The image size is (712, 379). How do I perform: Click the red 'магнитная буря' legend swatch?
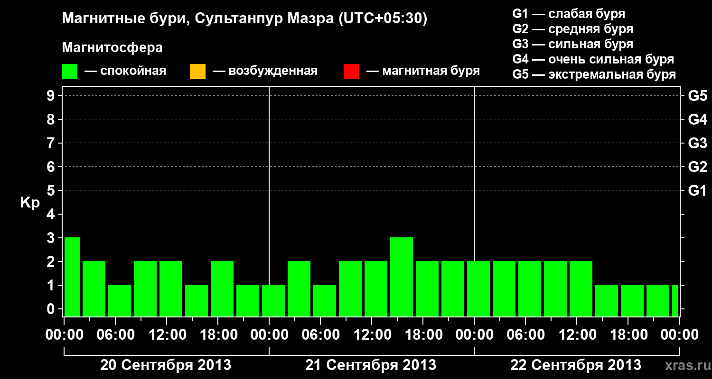[x=351, y=72]
